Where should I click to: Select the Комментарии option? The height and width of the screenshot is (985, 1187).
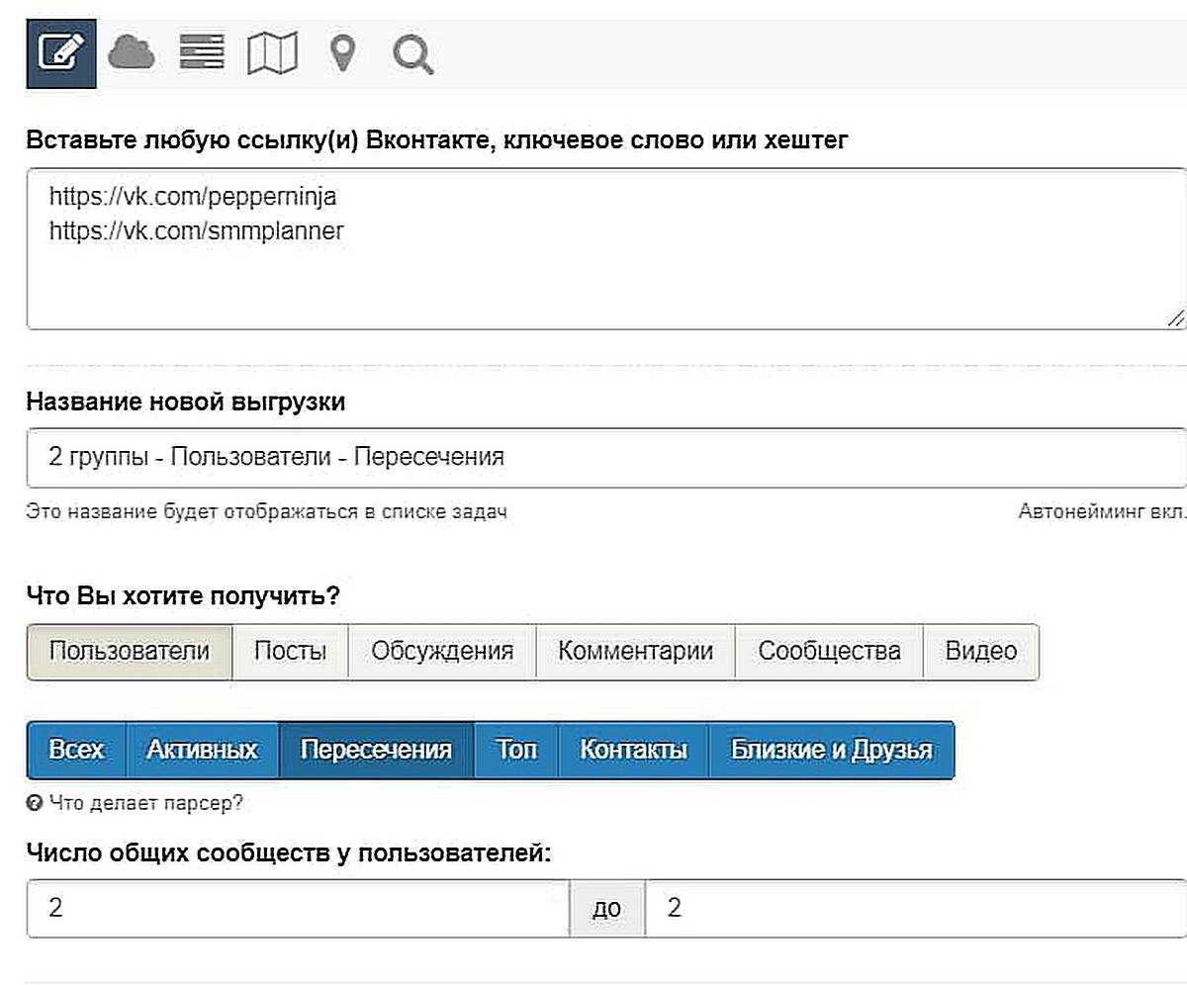pos(635,652)
